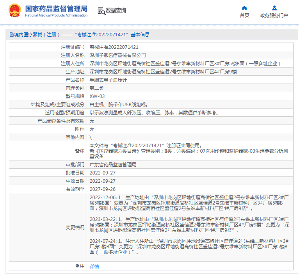Open the 数据查询 search icon
Viewport: 299px width, 276px height.
point(101,11)
